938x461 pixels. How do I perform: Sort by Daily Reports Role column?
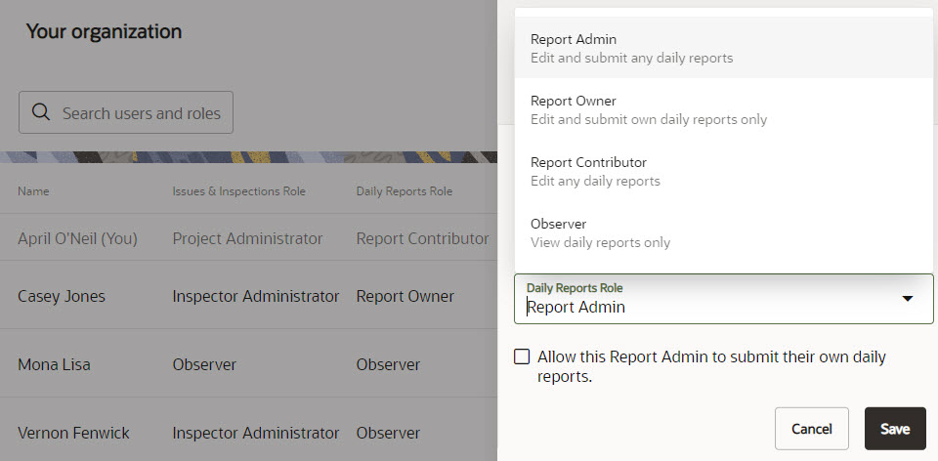coord(405,191)
